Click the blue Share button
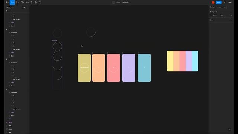The width and height of the screenshot is (238, 134). click(x=219, y=3)
